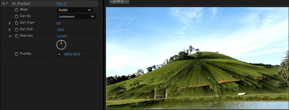Select the HL_PixelSort effect name
Image resolution: width=289 pixels, height=110 pixels.
tap(21, 4)
